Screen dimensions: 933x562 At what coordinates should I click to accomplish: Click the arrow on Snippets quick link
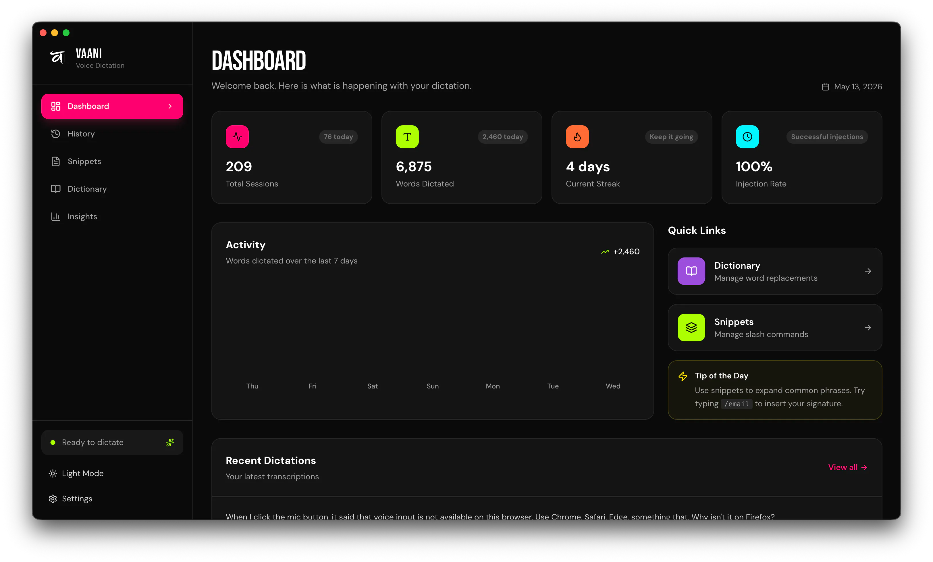[x=868, y=328]
